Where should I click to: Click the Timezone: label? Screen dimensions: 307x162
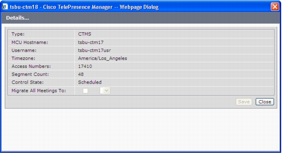click(x=23, y=58)
